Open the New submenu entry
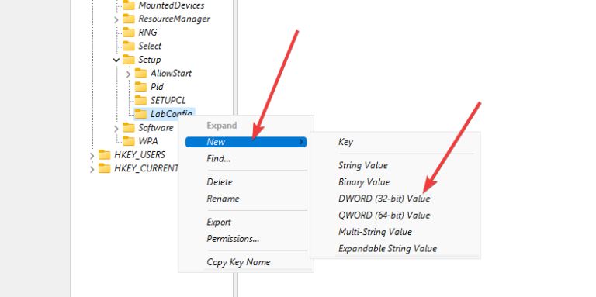Image resolution: width=596 pixels, height=297 pixels. tap(246, 142)
